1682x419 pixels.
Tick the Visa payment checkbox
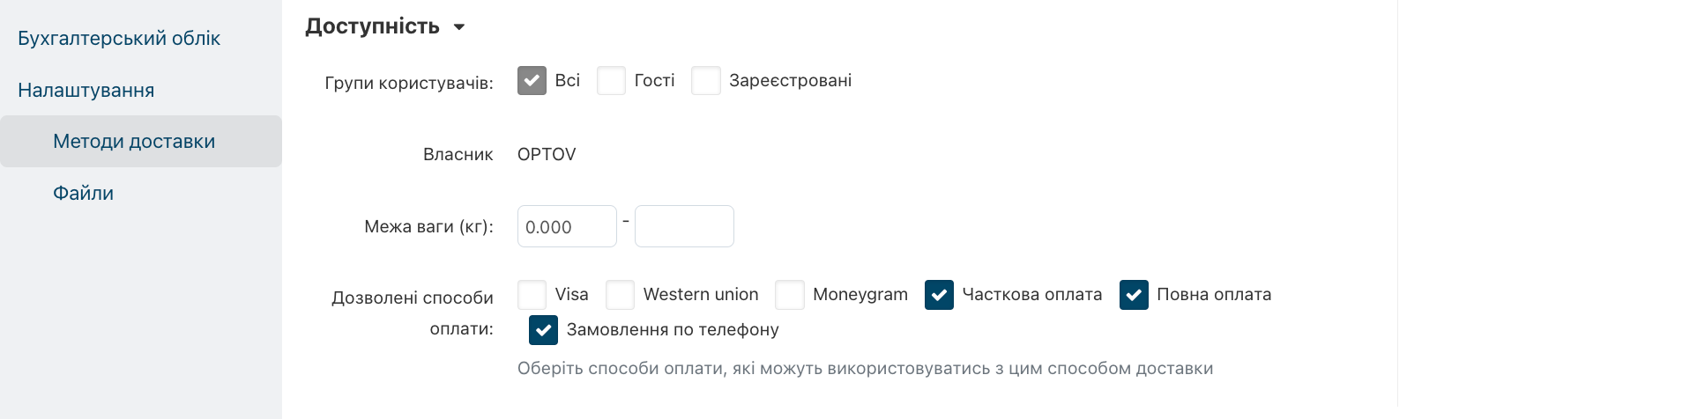click(x=532, y=295)
